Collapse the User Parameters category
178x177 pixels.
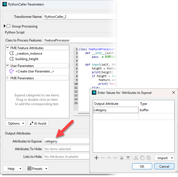(x=8, y=66)
